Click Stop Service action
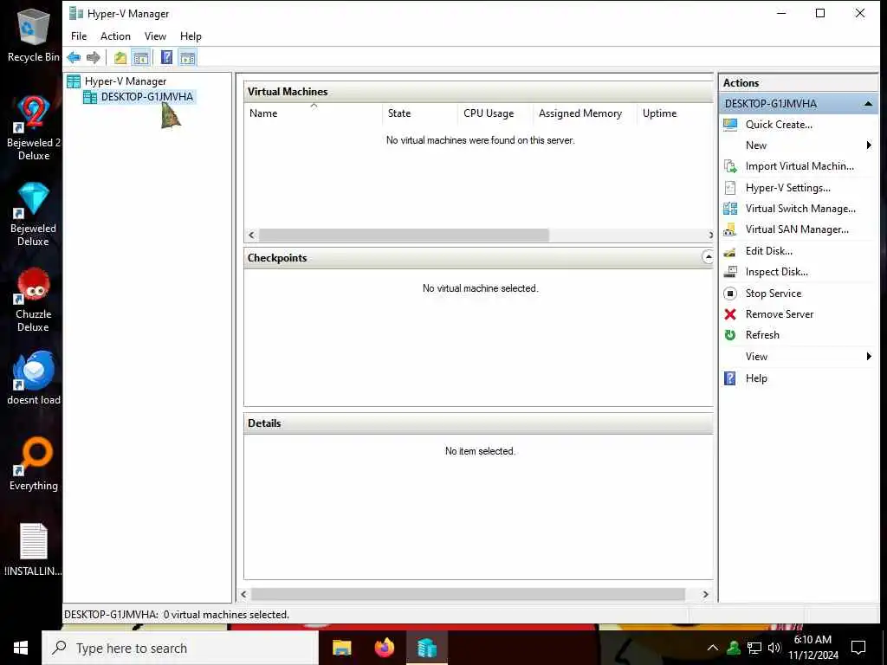 [x=773, y=294]
